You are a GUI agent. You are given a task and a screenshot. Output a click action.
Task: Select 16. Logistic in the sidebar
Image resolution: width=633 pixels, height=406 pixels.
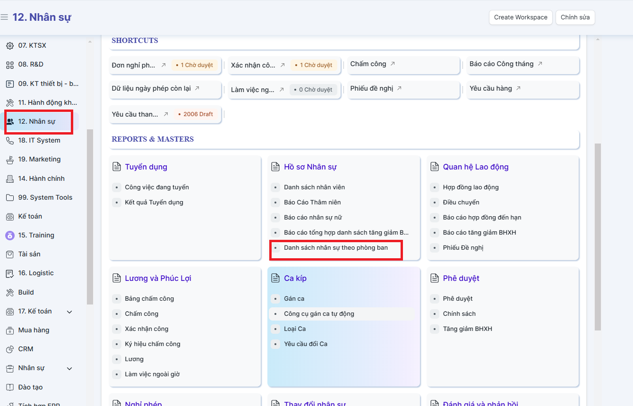pos(36,273)
